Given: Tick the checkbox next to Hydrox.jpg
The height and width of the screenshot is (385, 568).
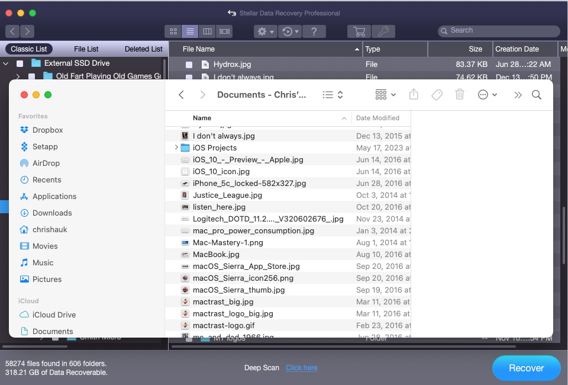Looking at the screenshot, I should click(x=188, y=64).
